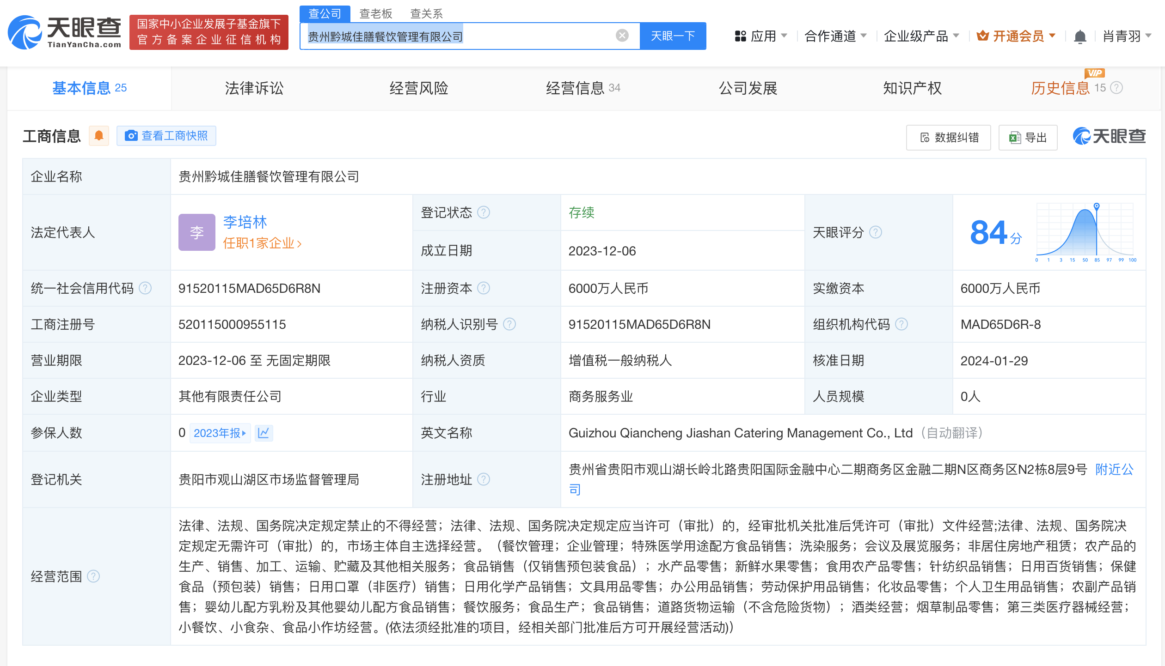Open the insured count trend chart icon
This screenshot has height=666, width=1165.
pyautogui.click(x=264, y=433)
